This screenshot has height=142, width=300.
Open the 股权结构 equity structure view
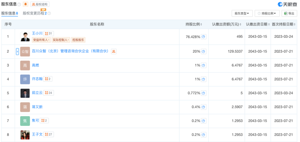[39, 4]
